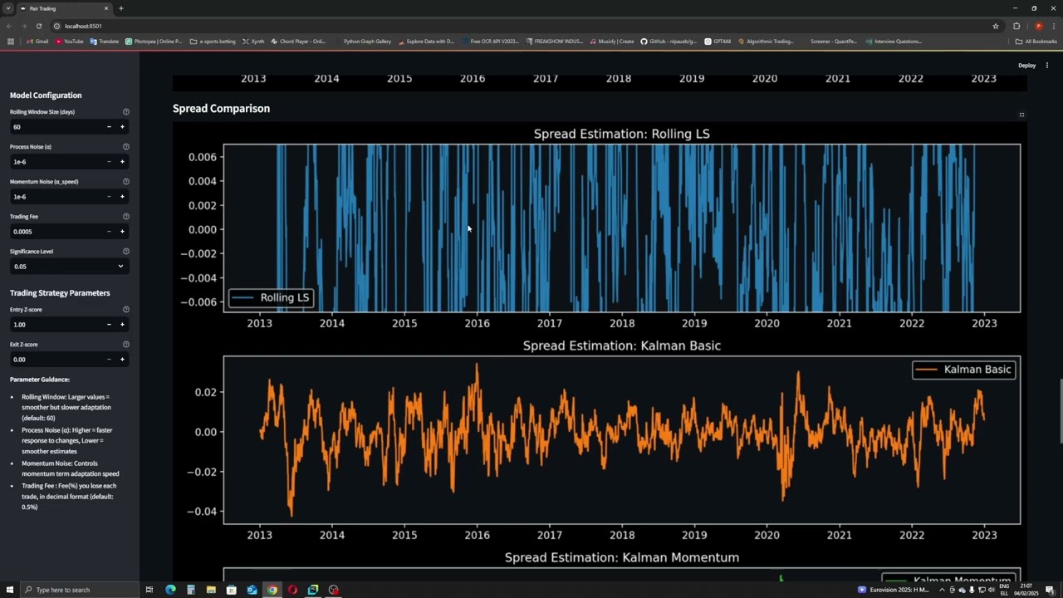Decrease Trading Fee with minus button
Screen dimensions: 1063x598
109,232
